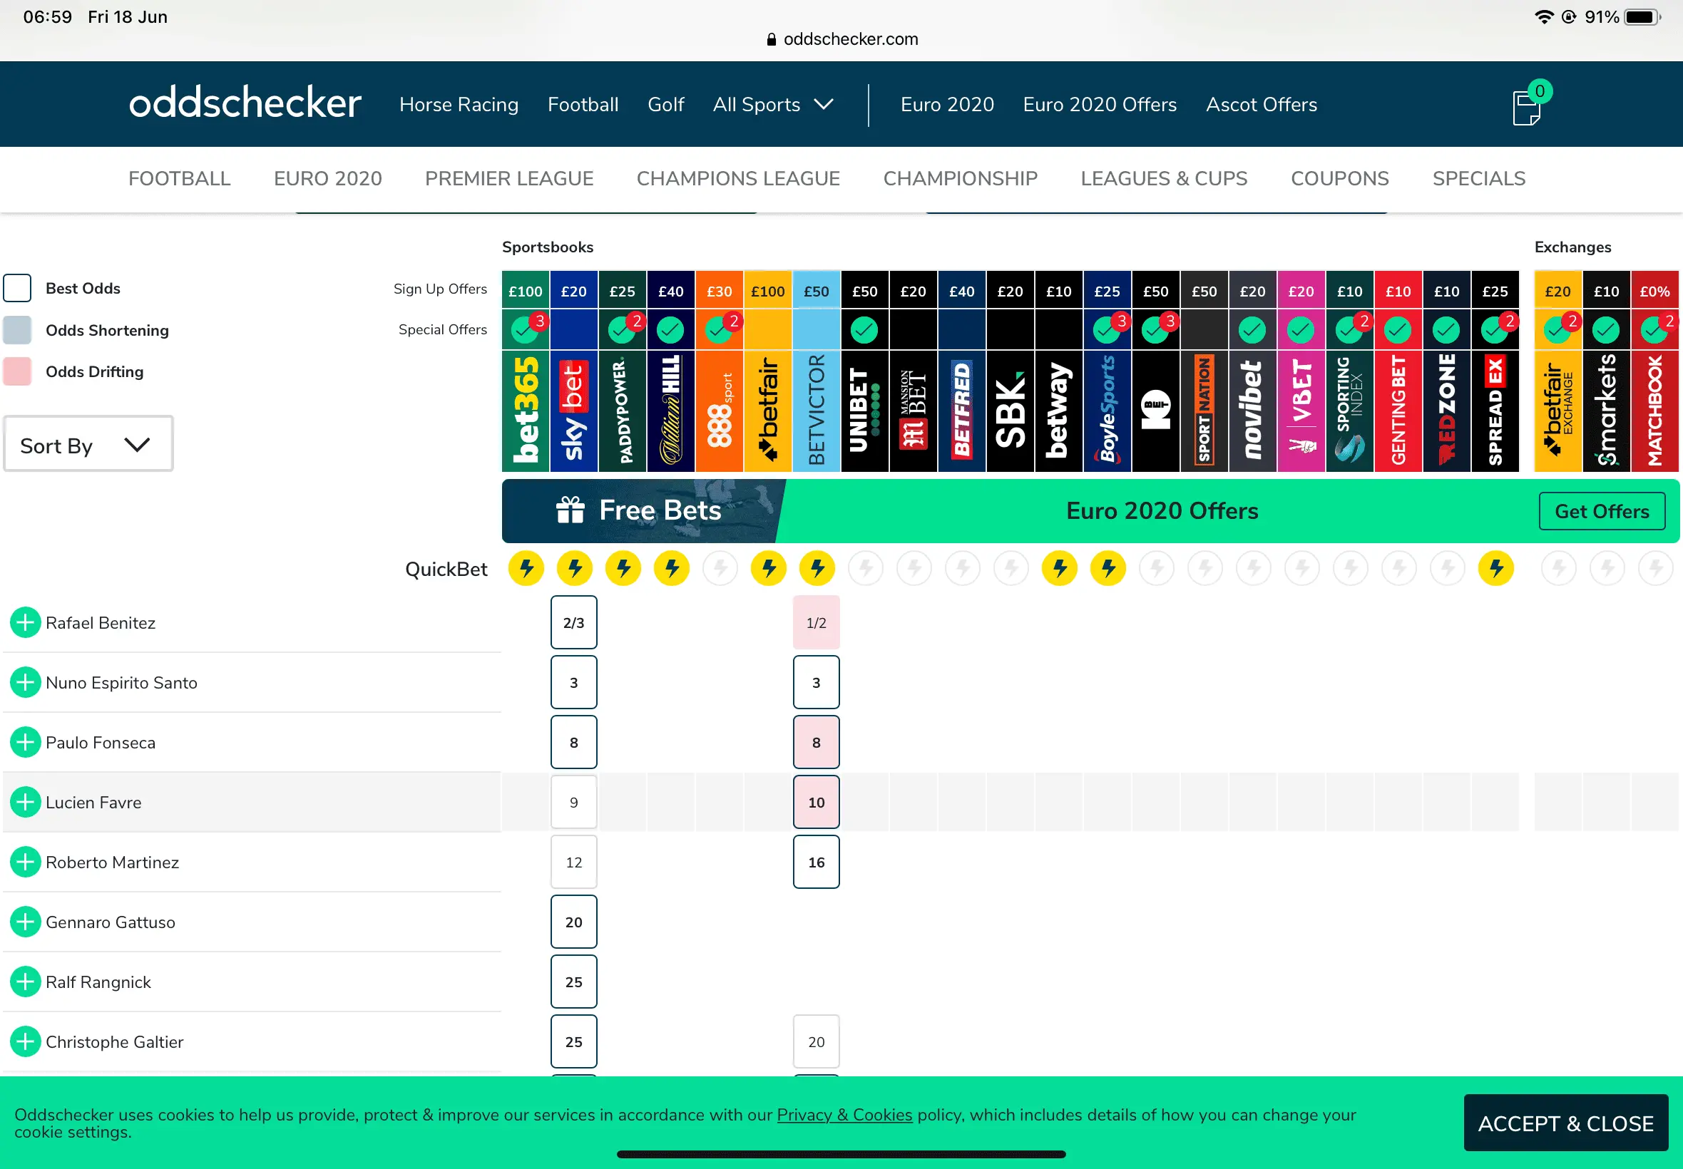Add Rafael Benitez using green plus icon
This screenshot has width=1683, height=1169.
[x=25, y=622]
